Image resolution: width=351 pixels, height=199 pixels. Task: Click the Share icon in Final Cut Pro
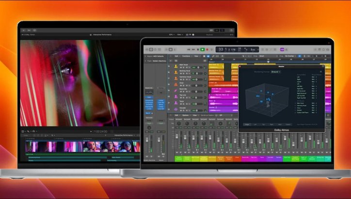click(231, 30)
